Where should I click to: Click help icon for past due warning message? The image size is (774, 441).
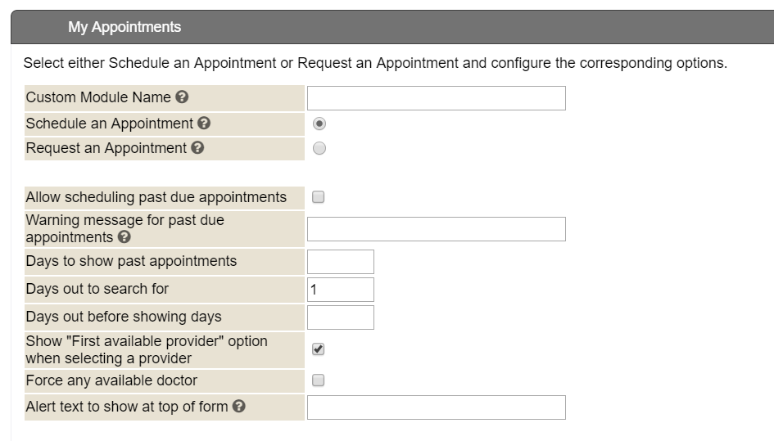(x=124, y=238)
